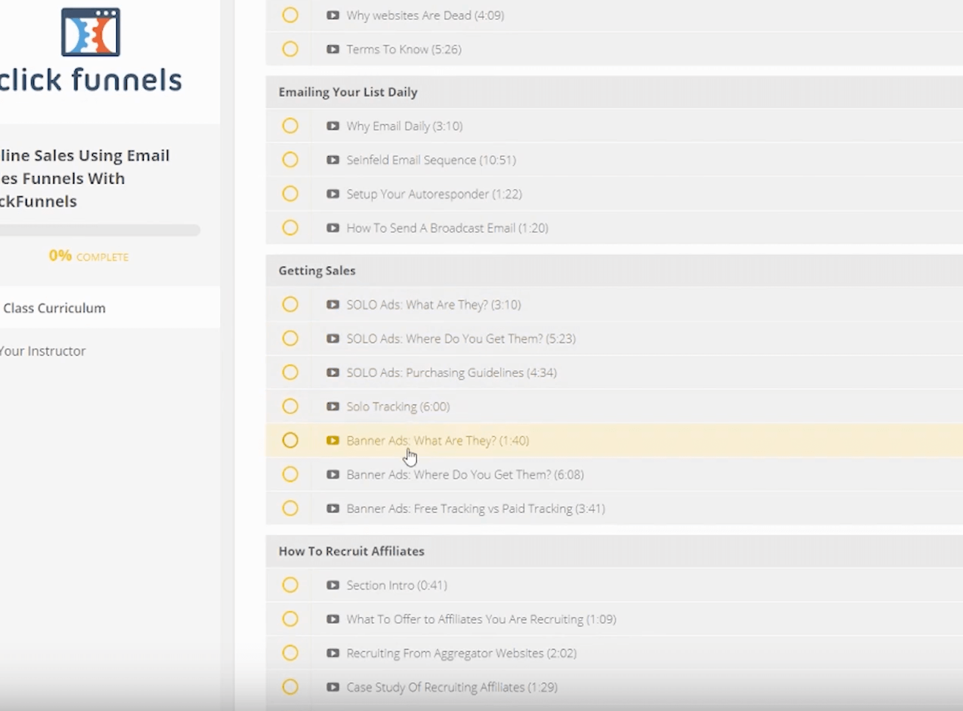Screen dimensions: 963x711
Task: Click video icon beside Terms To Know
Action: [x=333, y=49]
